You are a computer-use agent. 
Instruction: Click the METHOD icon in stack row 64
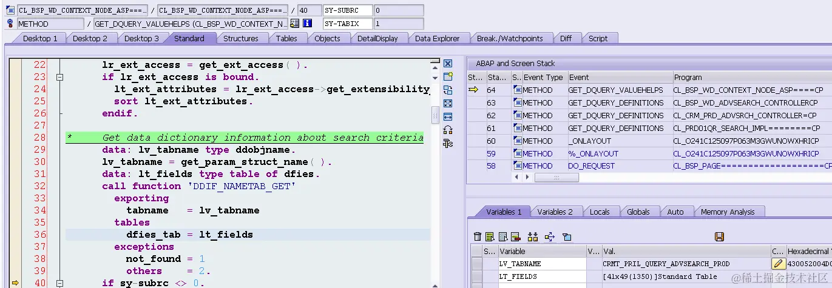(517, 90)
